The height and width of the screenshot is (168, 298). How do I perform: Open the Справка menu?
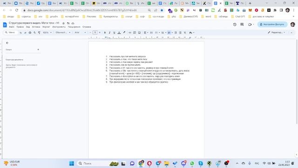point(87,27)
